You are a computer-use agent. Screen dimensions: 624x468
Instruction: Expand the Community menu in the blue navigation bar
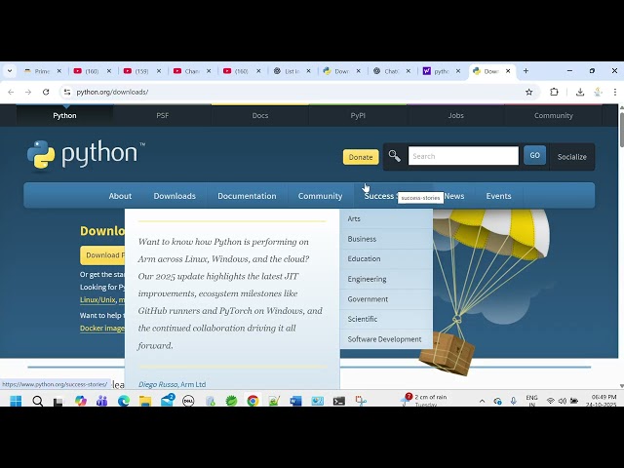point(320,196)
